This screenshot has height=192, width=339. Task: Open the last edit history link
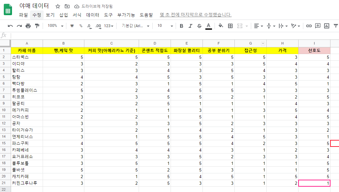pos(196,15)
